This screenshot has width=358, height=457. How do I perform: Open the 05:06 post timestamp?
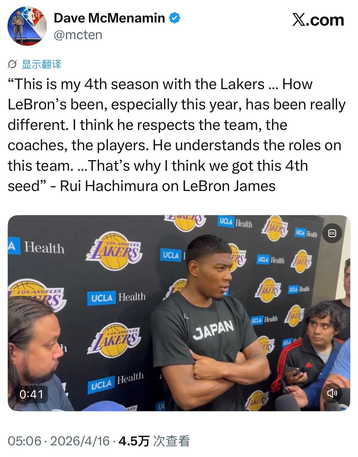(x=24, y=441)
